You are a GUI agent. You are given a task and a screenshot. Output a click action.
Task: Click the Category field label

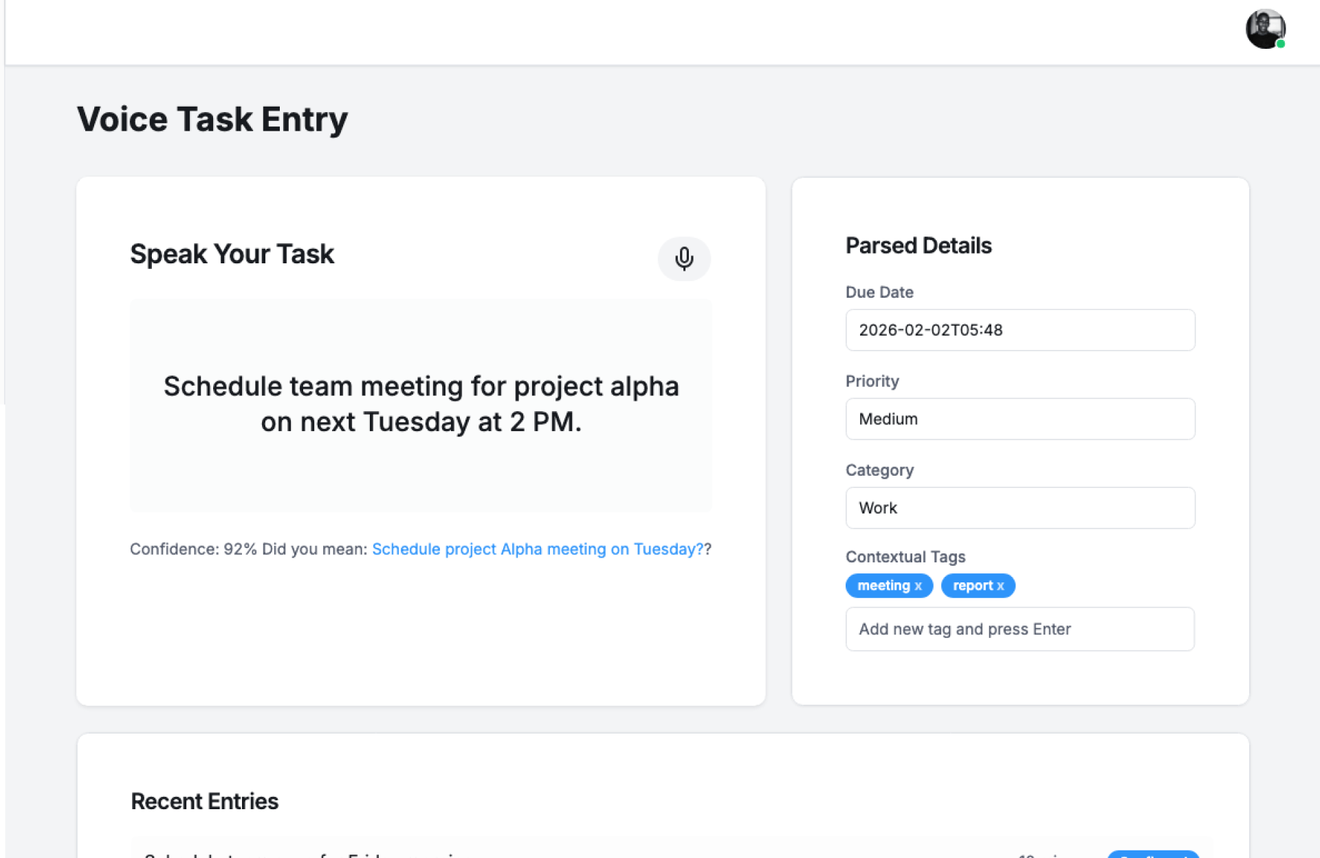879,470
